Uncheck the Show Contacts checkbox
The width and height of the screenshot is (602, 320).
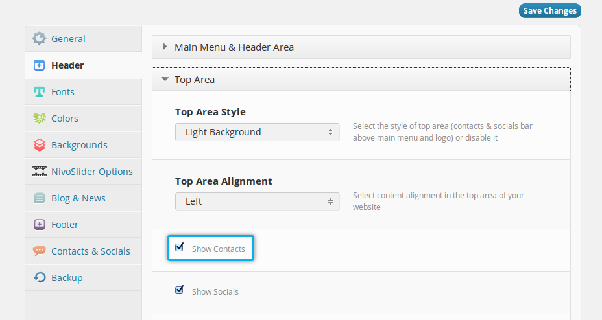[180, 247]
